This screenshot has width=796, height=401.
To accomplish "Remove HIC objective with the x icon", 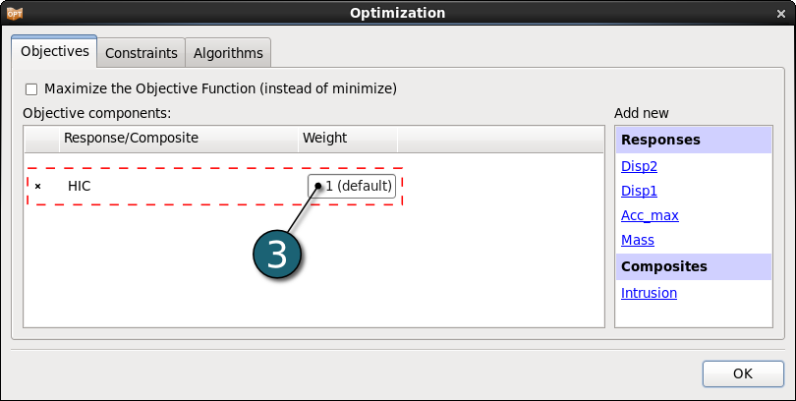I will click(37, 187).
